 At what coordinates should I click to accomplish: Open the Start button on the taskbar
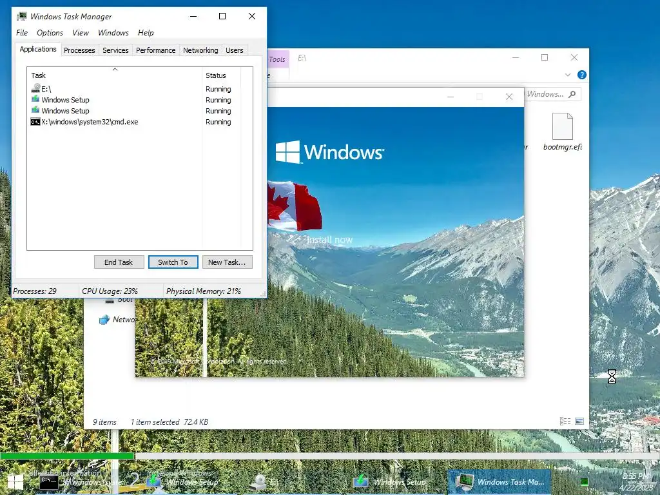tap(15, 482)
